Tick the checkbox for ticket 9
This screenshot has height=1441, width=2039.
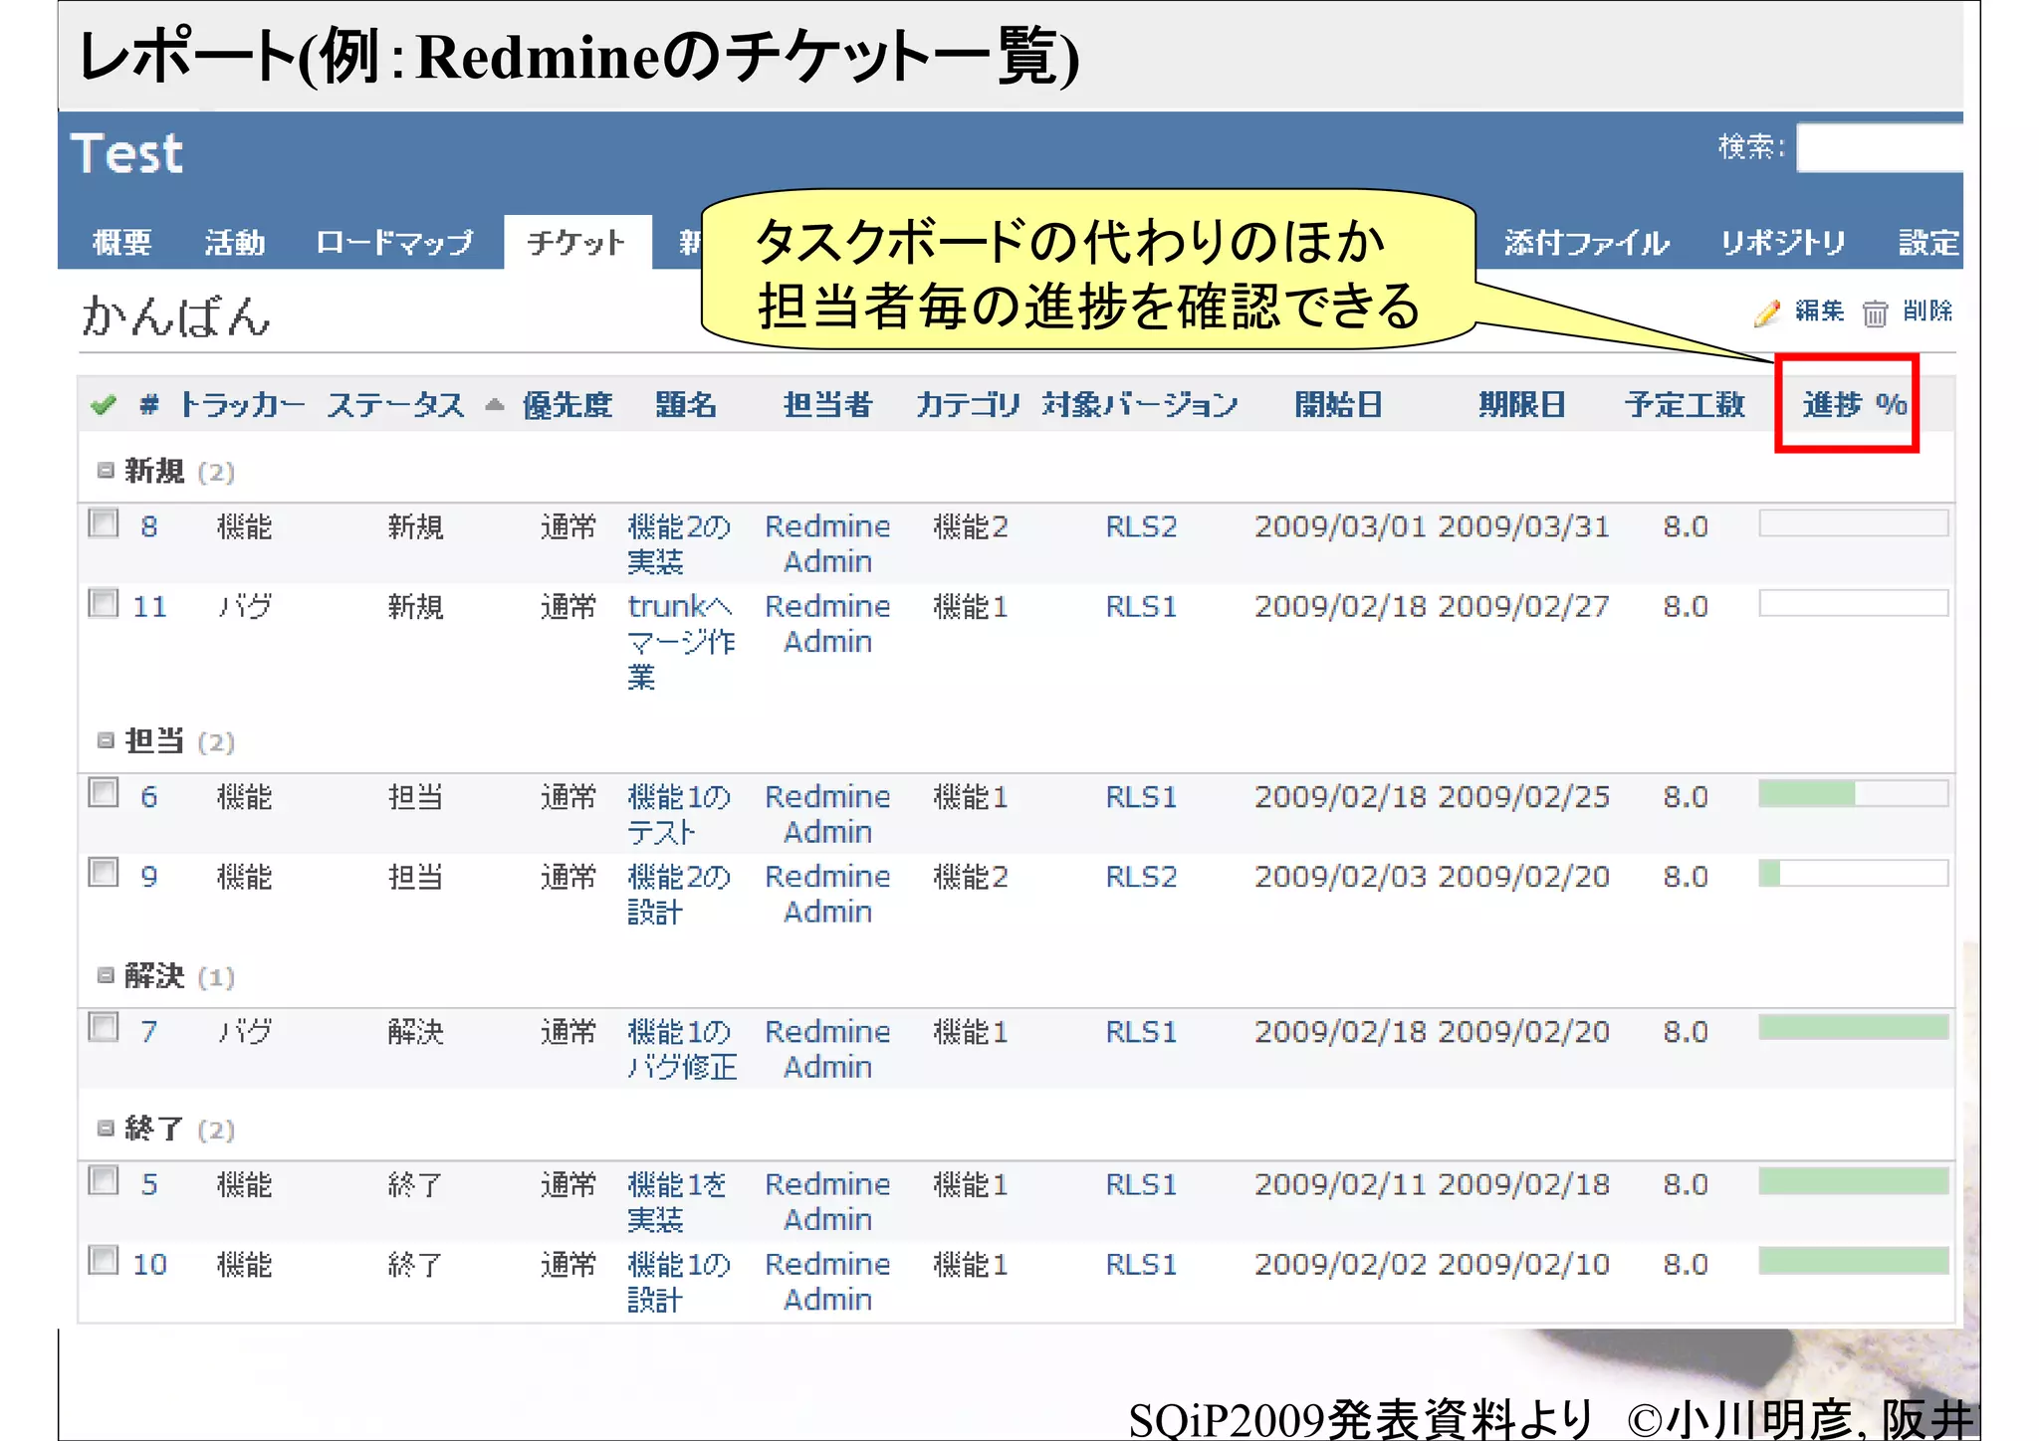coord(104,872)
